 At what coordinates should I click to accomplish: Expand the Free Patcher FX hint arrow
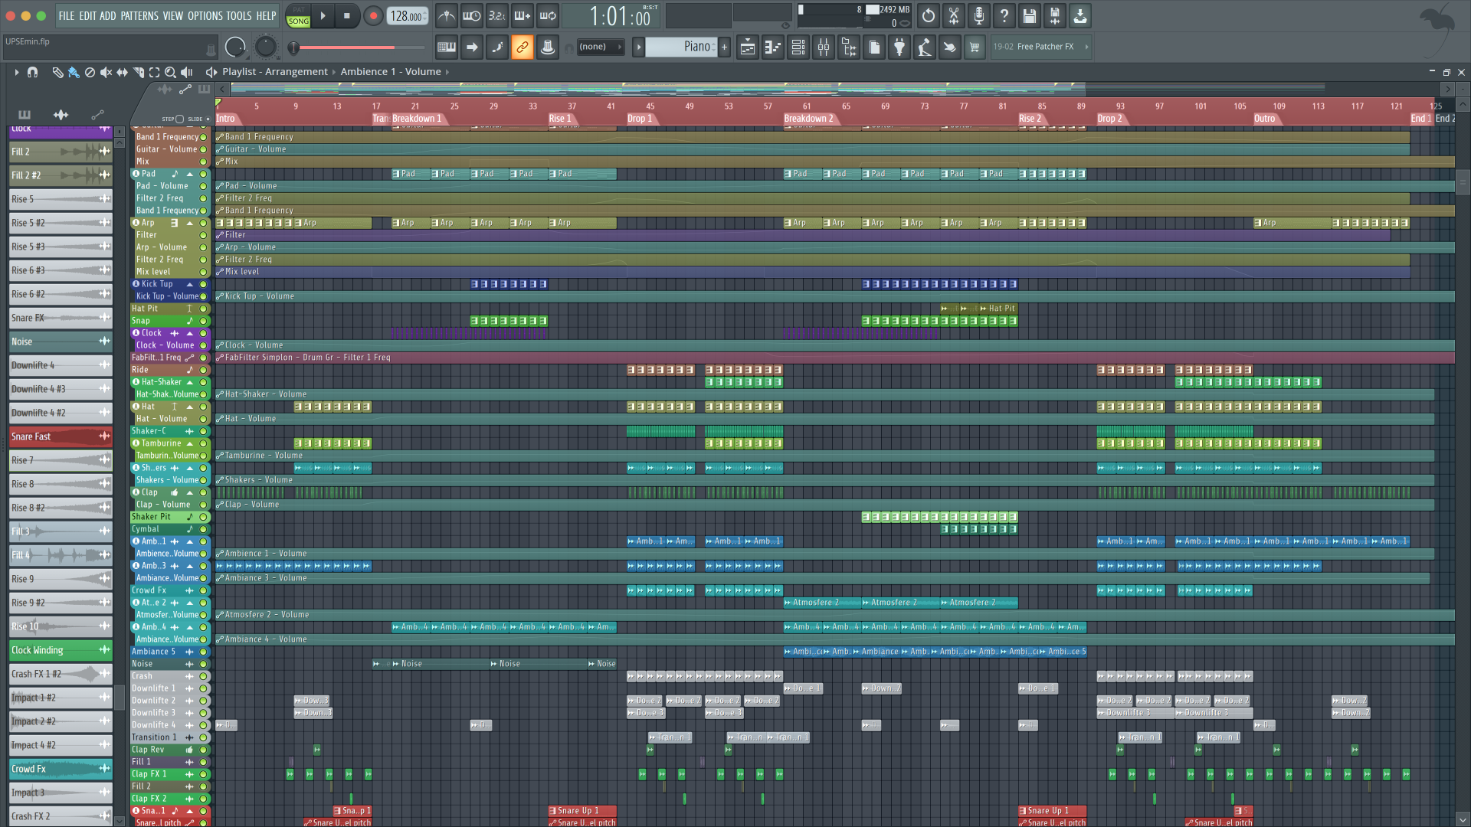(x=1086, y=47)
